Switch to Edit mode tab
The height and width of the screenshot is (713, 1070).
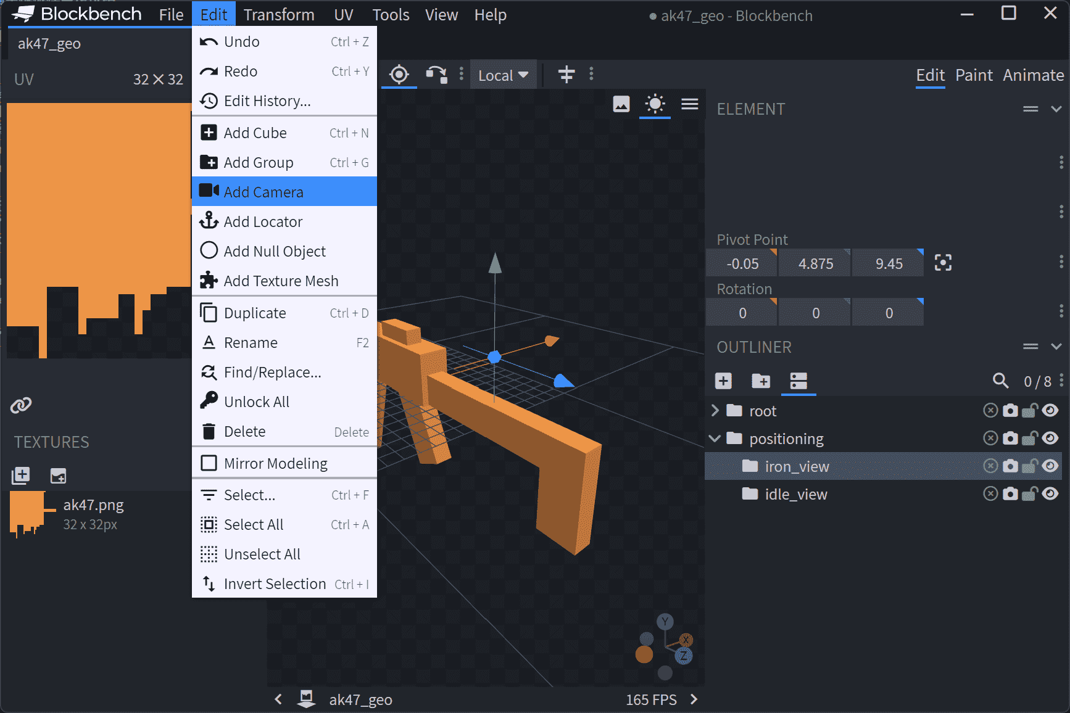click(x=930, y=75)
